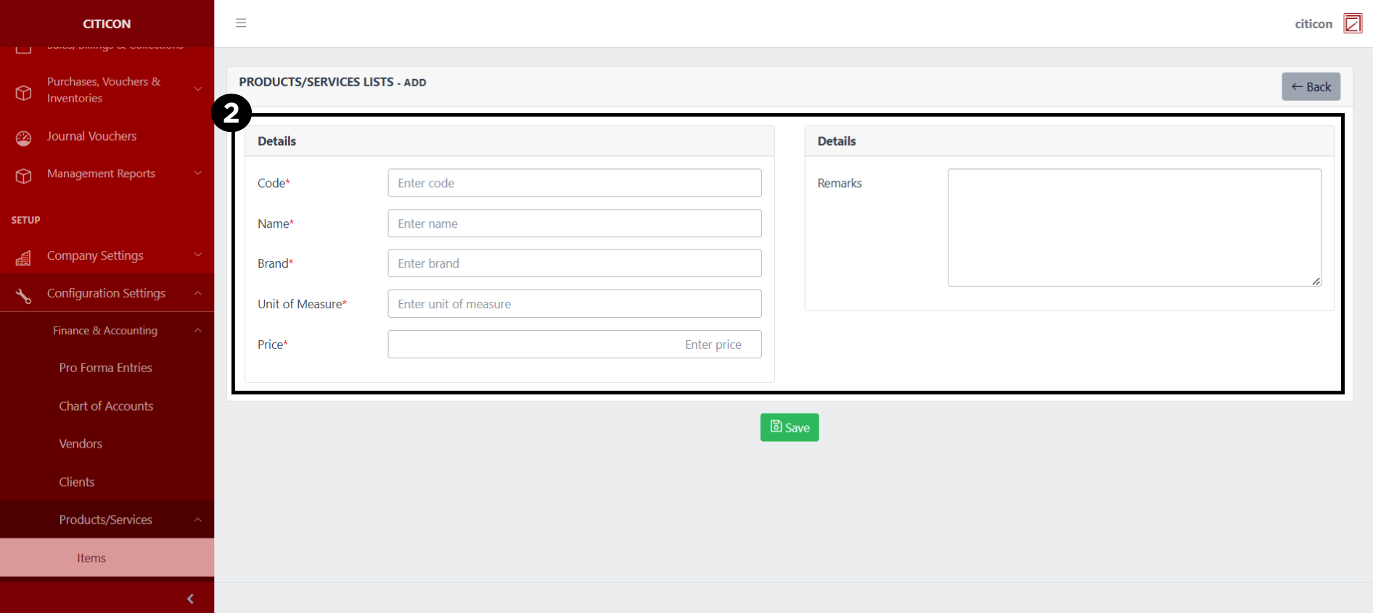This screenshot has width=1373, height=613.
Task: Open Chart of Accounts page
Action: tap(106, 406)
